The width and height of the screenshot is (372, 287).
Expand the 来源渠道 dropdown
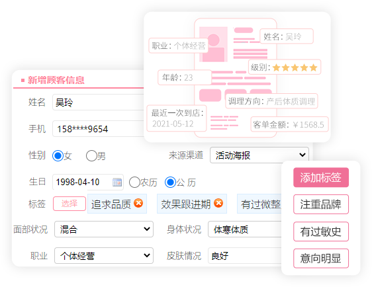click(259, 155)
